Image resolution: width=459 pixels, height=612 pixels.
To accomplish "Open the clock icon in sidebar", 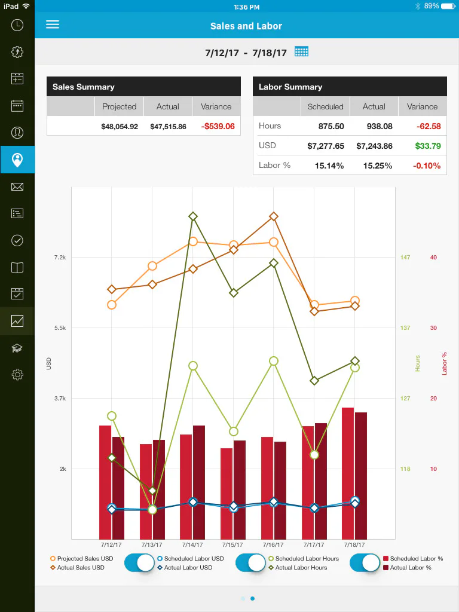I will 17,25.
